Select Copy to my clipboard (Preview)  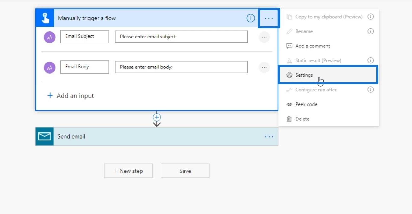[x=329, y=17]
